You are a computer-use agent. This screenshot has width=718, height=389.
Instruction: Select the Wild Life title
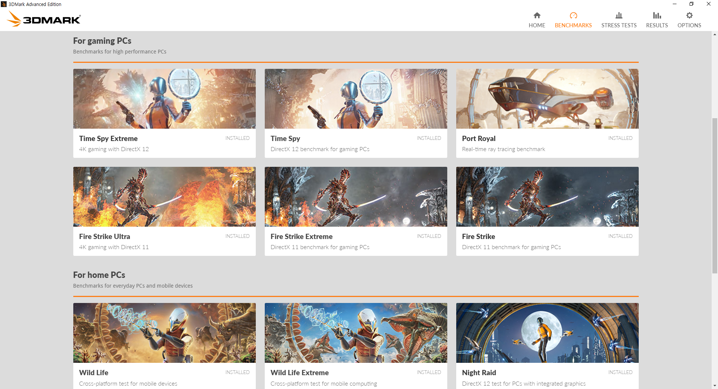coord(93,373)
